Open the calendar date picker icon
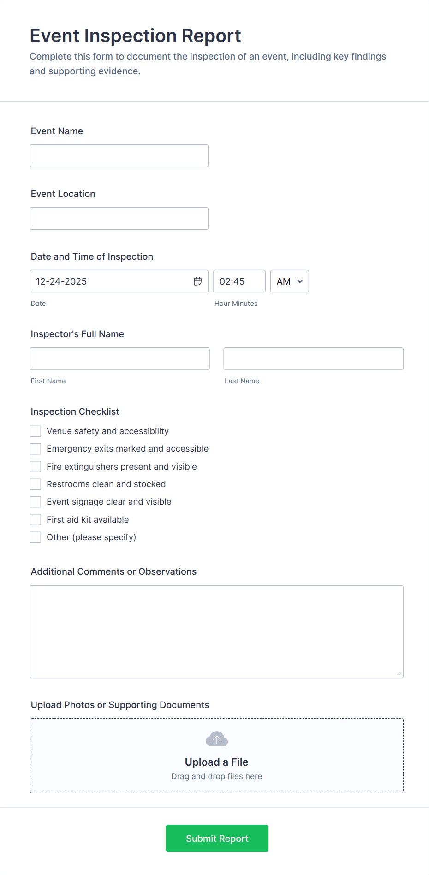The width and height of the screenshot is (429, 875). [x=197, y=281]
